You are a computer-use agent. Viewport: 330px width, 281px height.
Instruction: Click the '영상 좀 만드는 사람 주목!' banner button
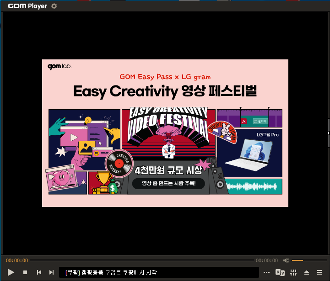point(168,183)
